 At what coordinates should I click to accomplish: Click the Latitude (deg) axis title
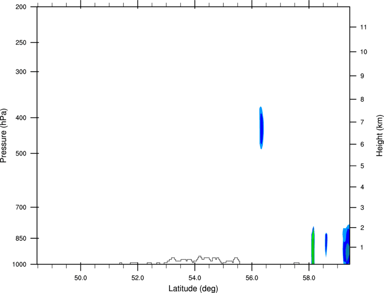click(193, 288)
